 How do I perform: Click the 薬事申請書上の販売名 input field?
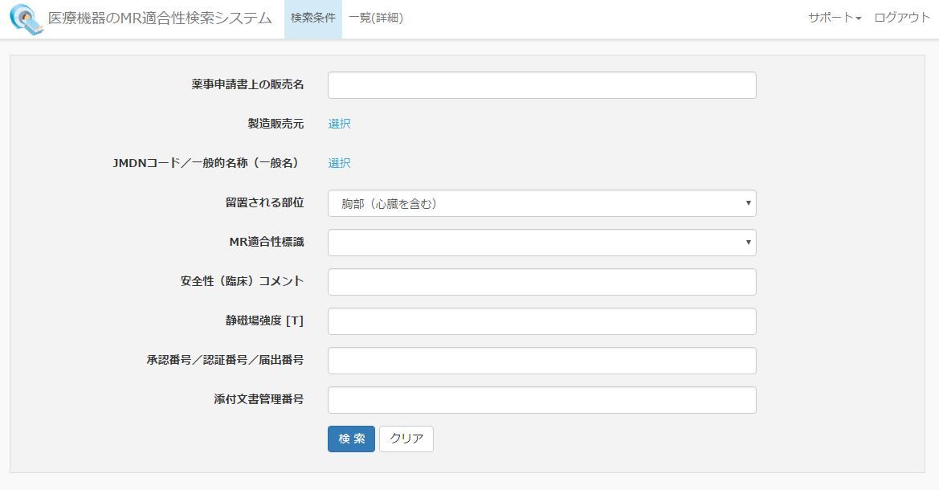click(541, 85)
